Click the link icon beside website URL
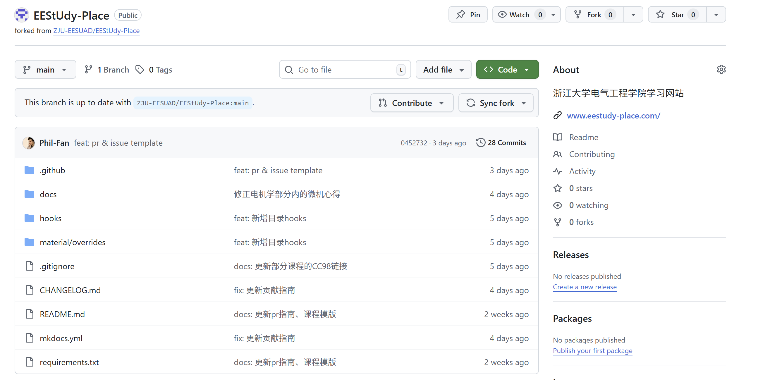 (x=557, y=116)
